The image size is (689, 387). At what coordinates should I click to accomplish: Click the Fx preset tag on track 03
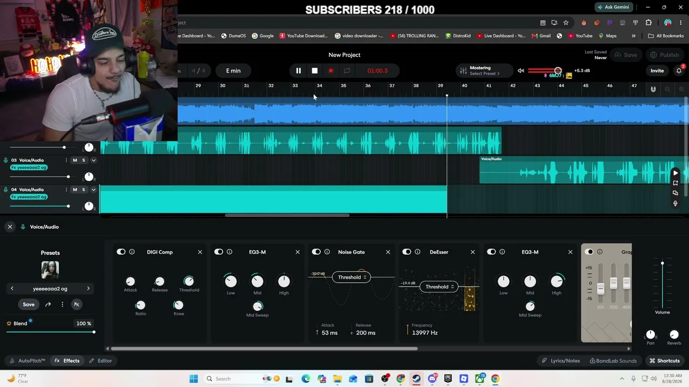[x=29, y=168]
